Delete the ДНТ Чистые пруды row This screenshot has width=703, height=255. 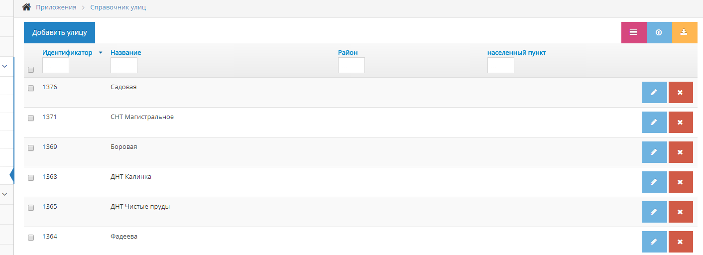681,212
